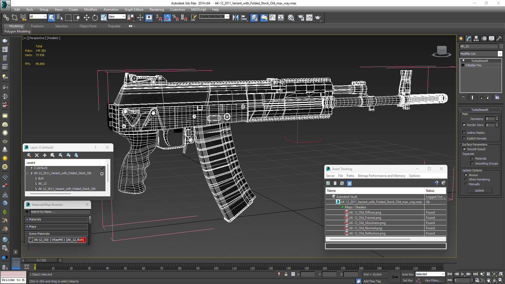Click the Polygon Modeling panel label
Screen dimensions: 505x284
coord(17,31)
